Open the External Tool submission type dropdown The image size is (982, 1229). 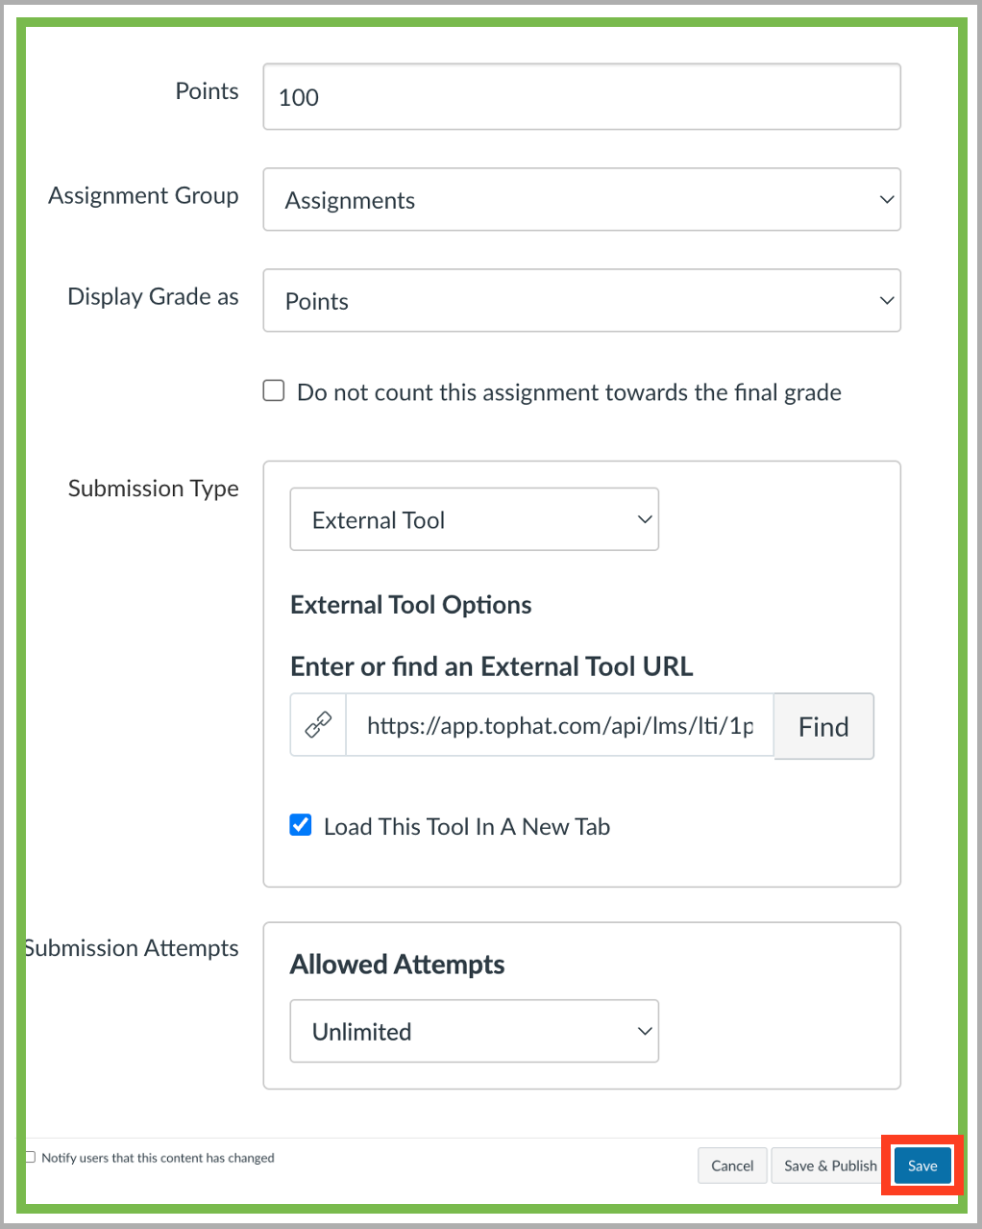474,519
